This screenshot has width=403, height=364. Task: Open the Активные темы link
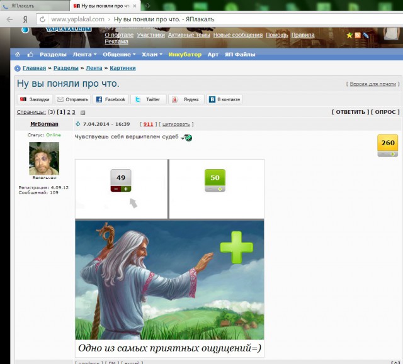coord(189,35)
